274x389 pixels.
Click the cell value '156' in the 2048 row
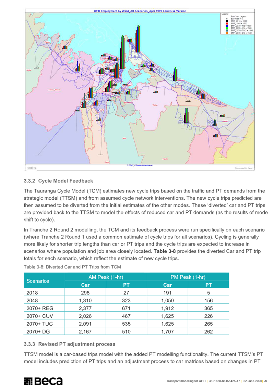(209, 300)
